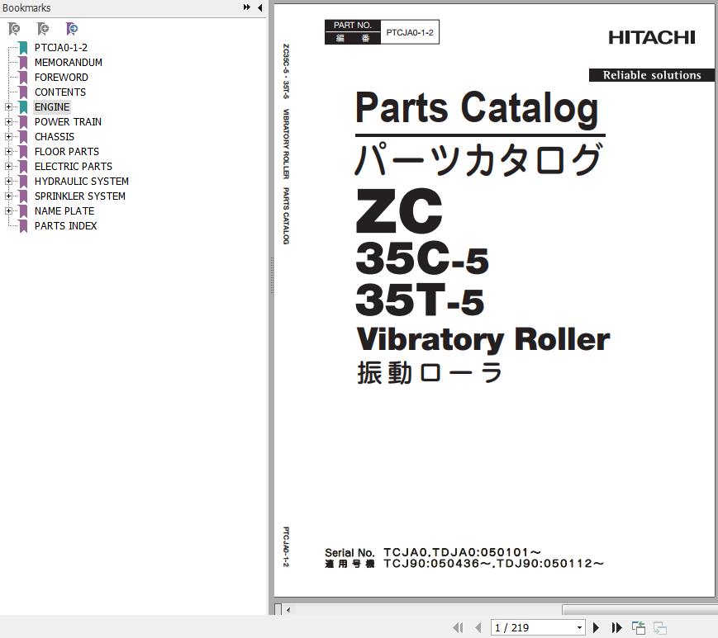This screenshot has width=718, height=638.
Task: Click the PTCJA0-1-2 part number box
Action: [x=382, y=32]
